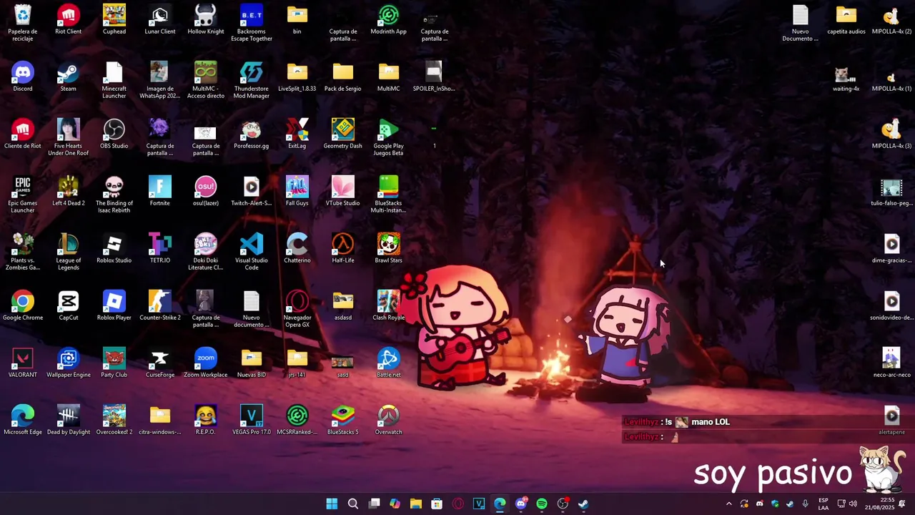Image resolution: width=915 pixels, height=515 pixels.
Task: Open Doki Doki Literature Club icon
Action: (x=206, y=252)
